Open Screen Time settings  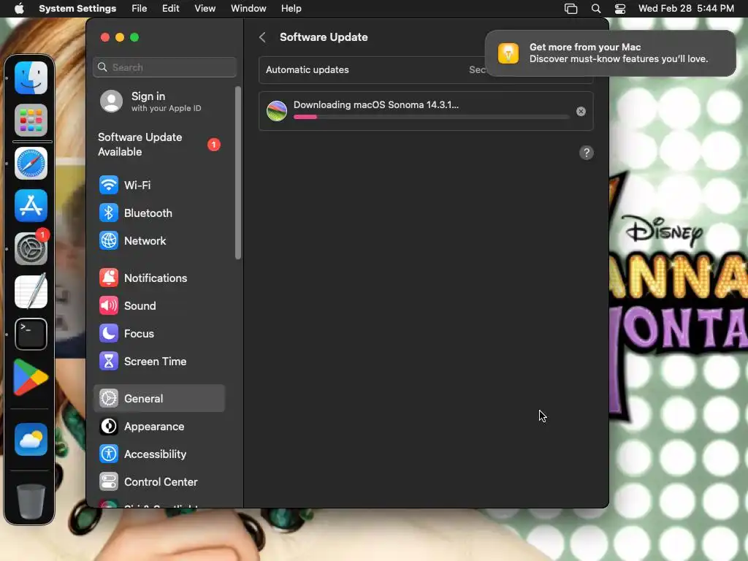(159, 362)
